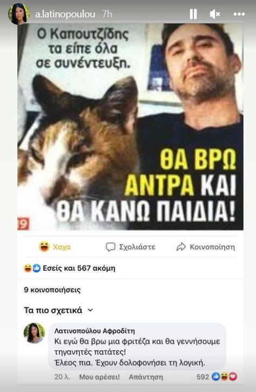Open Λατινοπούλου Αφροδίτη commenter name
Viewport: 256px width, 392px height.
95,331
